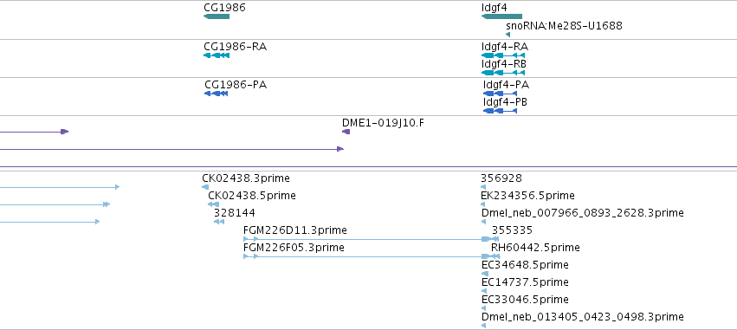The image size is (737, 330).
Task: Click the RH60442.5prime EST label
Action: (535, 248)
